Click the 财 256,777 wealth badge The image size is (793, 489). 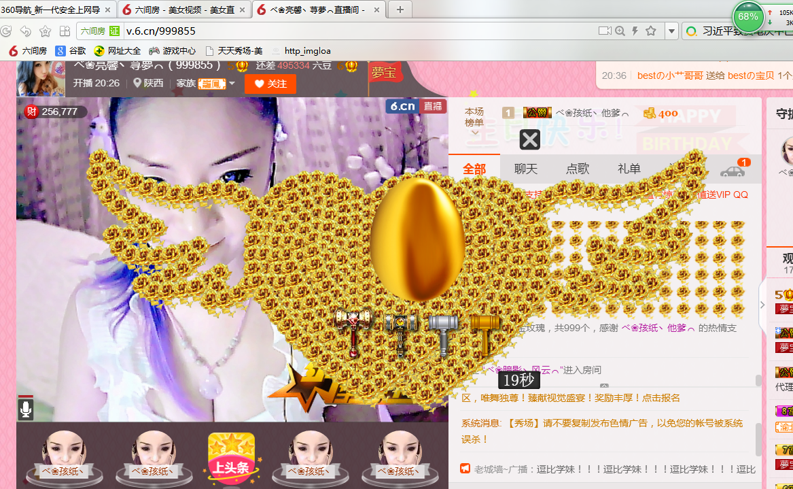click(x=54, y=112)
